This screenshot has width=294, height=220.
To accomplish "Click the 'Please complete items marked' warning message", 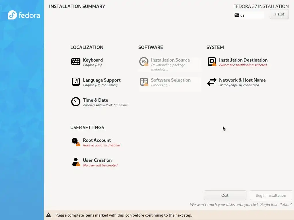I will coord(124,215).
